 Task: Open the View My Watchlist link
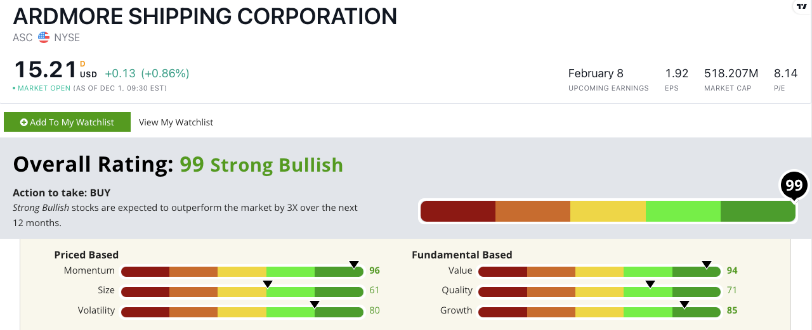point(176,122)
